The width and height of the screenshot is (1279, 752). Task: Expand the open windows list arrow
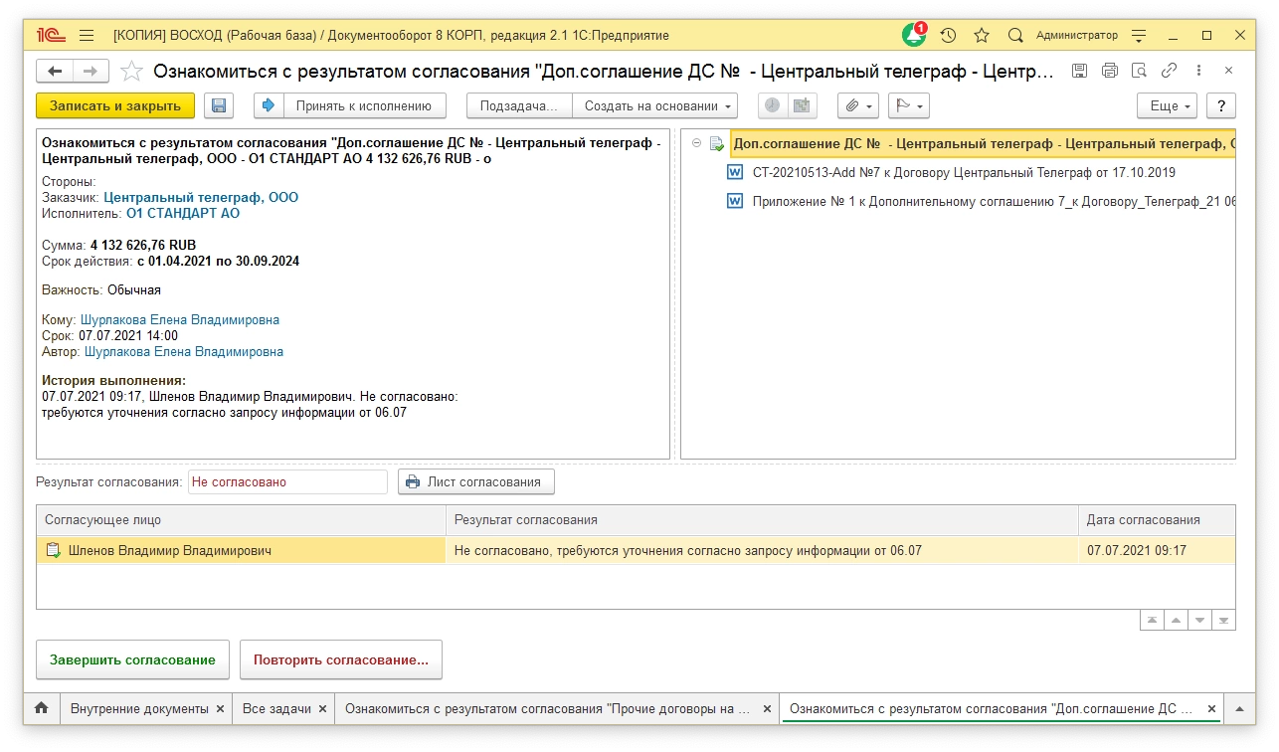(x=1239, y=709)
